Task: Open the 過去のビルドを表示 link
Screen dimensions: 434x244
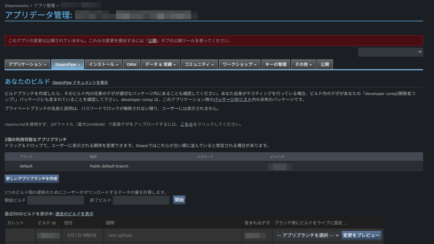Action: [74, 214]
